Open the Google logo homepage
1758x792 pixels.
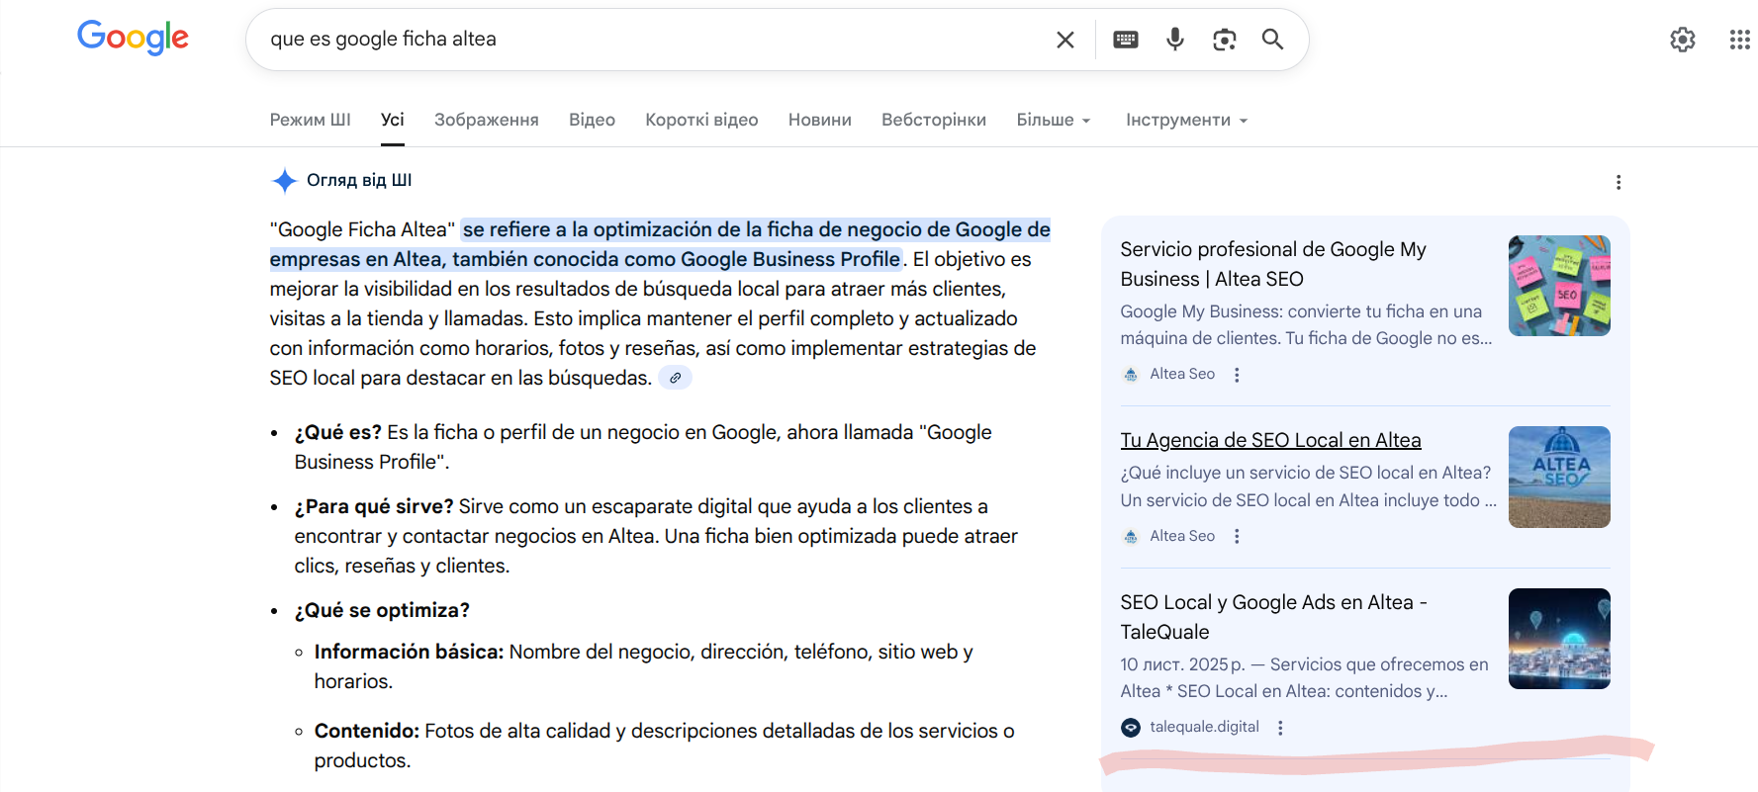133,38
